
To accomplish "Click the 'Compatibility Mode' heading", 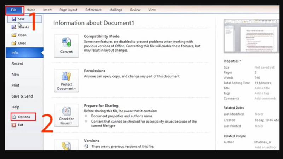I will tap(102, 36).
